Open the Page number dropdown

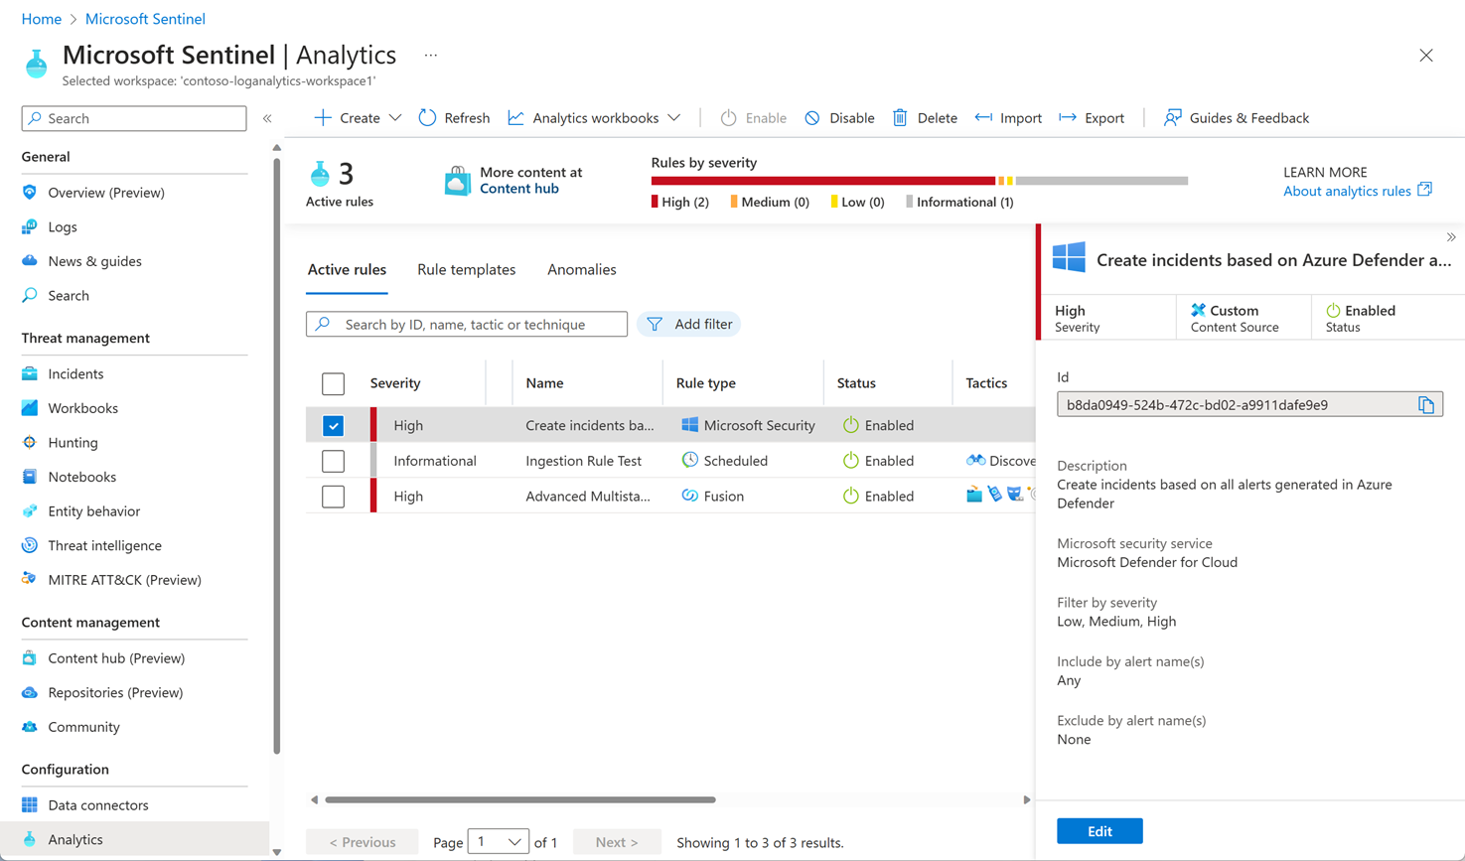498,842
